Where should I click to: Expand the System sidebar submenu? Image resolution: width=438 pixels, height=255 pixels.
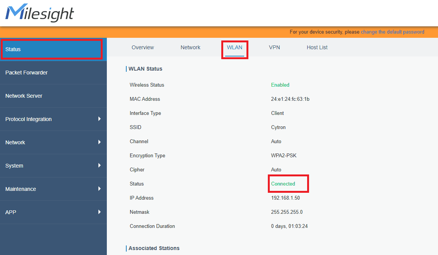[x=100, y=166]
